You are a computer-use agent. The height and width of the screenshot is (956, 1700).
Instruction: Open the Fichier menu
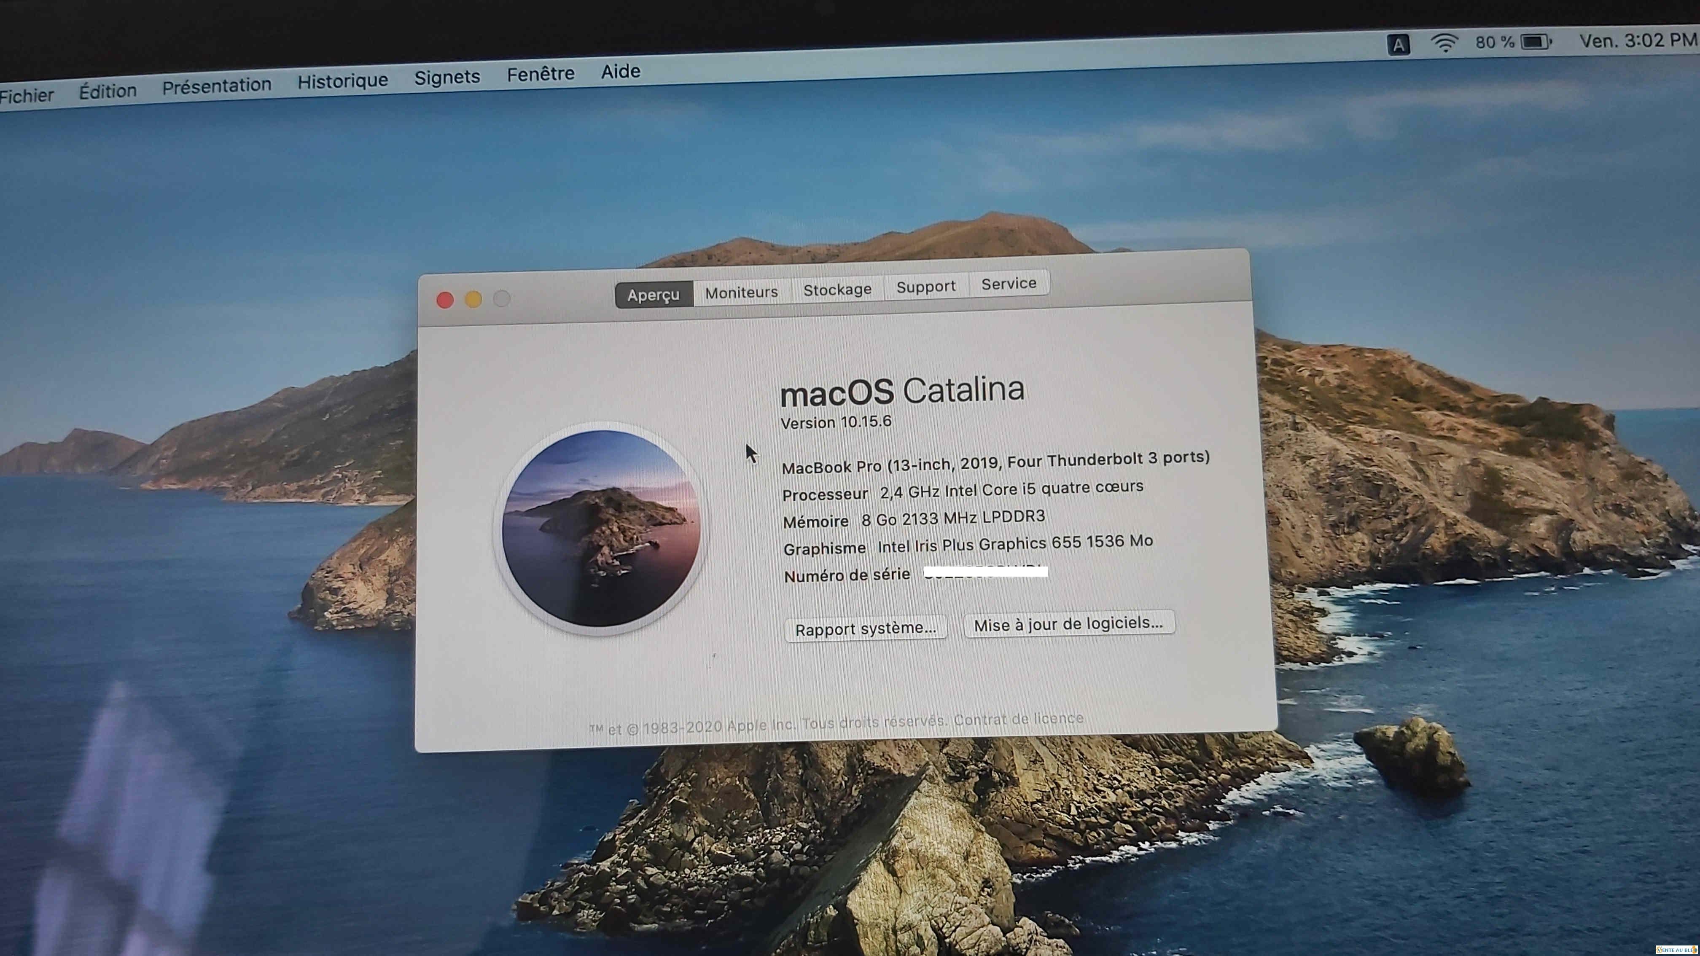[x=27, y=97]
